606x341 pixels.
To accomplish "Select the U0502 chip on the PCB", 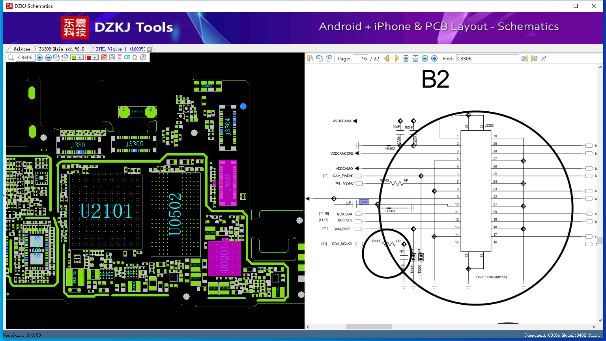I will click(176, 214).
